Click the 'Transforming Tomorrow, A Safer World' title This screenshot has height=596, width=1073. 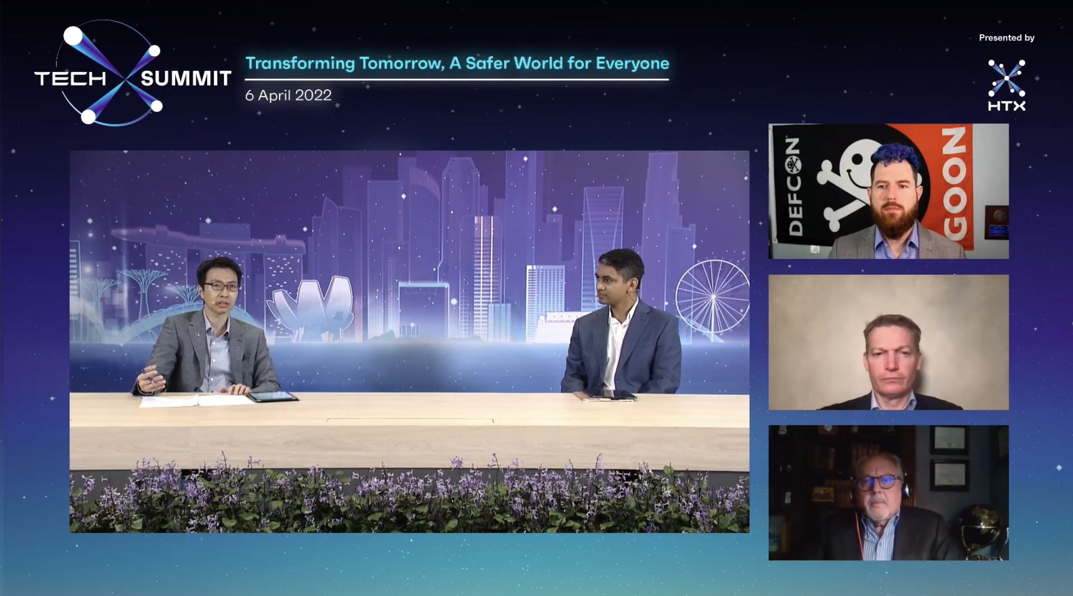457,63
